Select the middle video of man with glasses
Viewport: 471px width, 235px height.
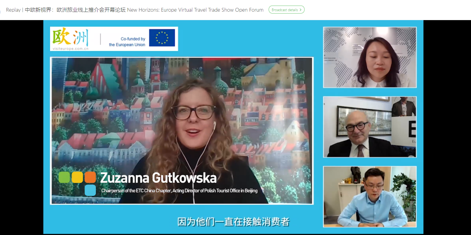[x=370, y=127]
